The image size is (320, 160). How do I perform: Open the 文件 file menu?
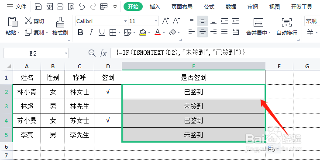click(17, 7)
